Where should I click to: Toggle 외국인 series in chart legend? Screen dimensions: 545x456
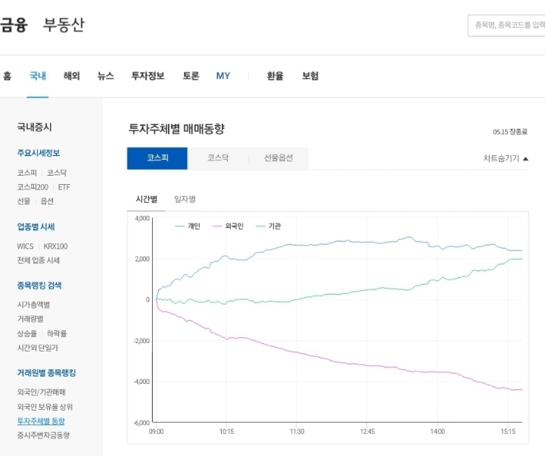coord(228,226)
